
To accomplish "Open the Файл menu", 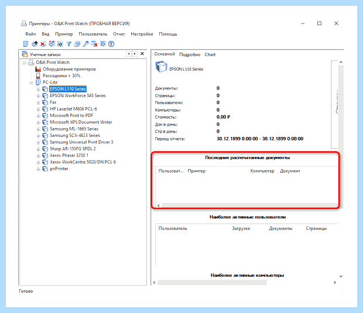I will click(30, 34).
